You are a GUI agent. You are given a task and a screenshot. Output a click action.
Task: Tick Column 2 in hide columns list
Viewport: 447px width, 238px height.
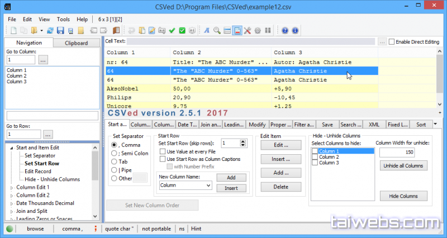(x=315, y=157)
